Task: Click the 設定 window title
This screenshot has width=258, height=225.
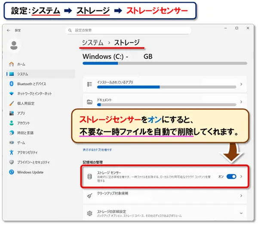Action: [18, 30]
